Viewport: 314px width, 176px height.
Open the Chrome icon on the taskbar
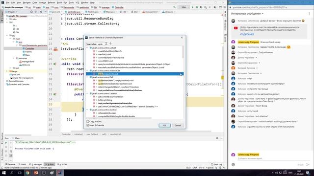pyautogui.click(x=27, y=173)
